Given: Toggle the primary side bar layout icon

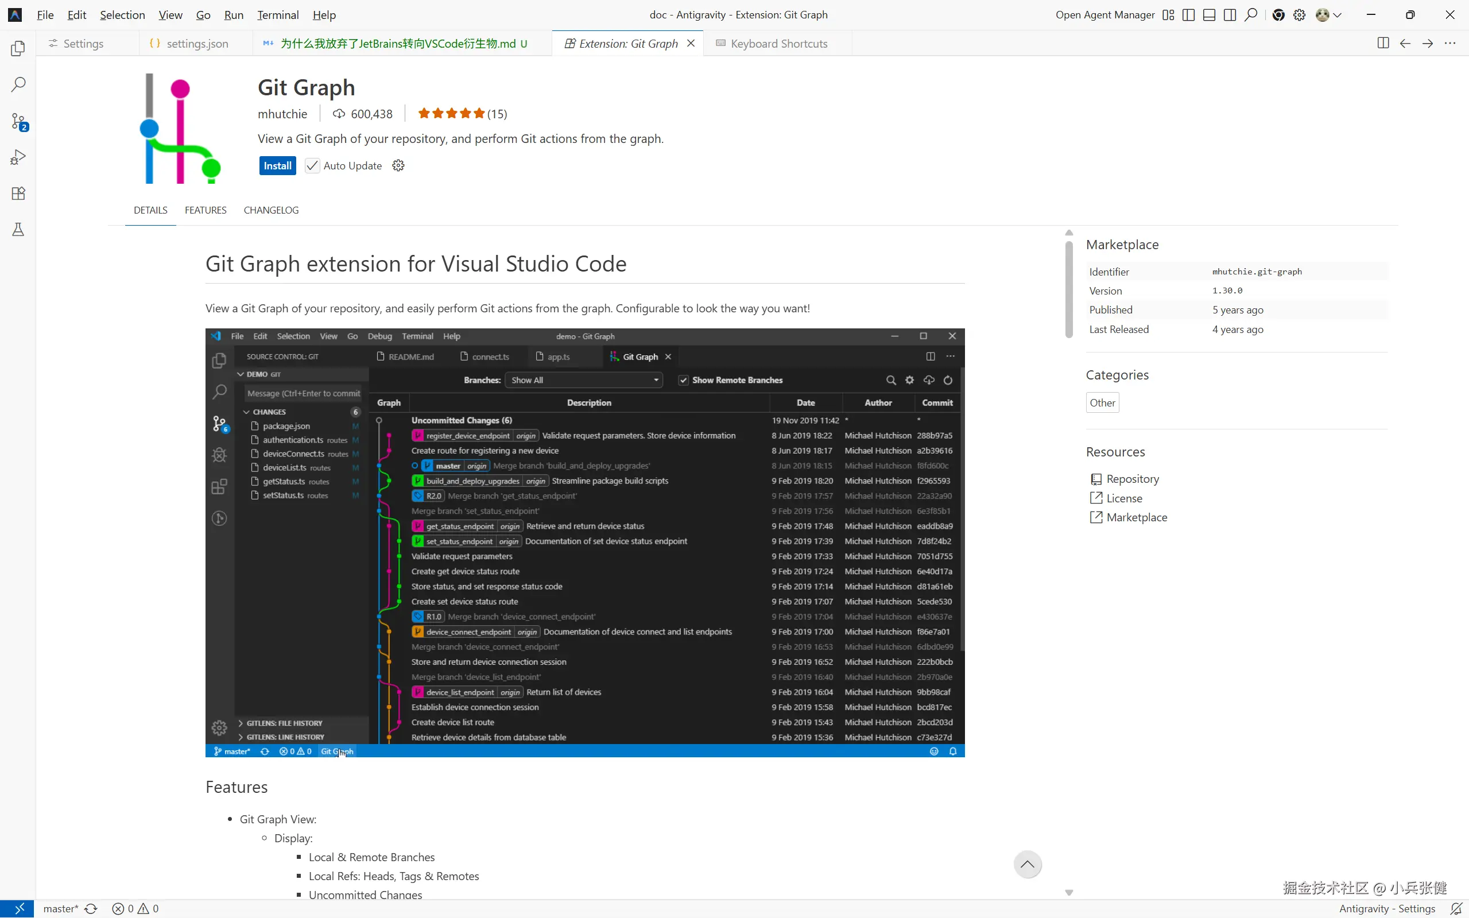Looking at the screenshot, I should 1188,15.
